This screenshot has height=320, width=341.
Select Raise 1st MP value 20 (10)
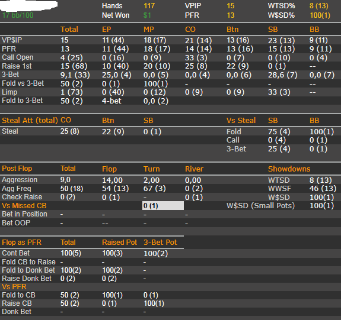[157, 66]
